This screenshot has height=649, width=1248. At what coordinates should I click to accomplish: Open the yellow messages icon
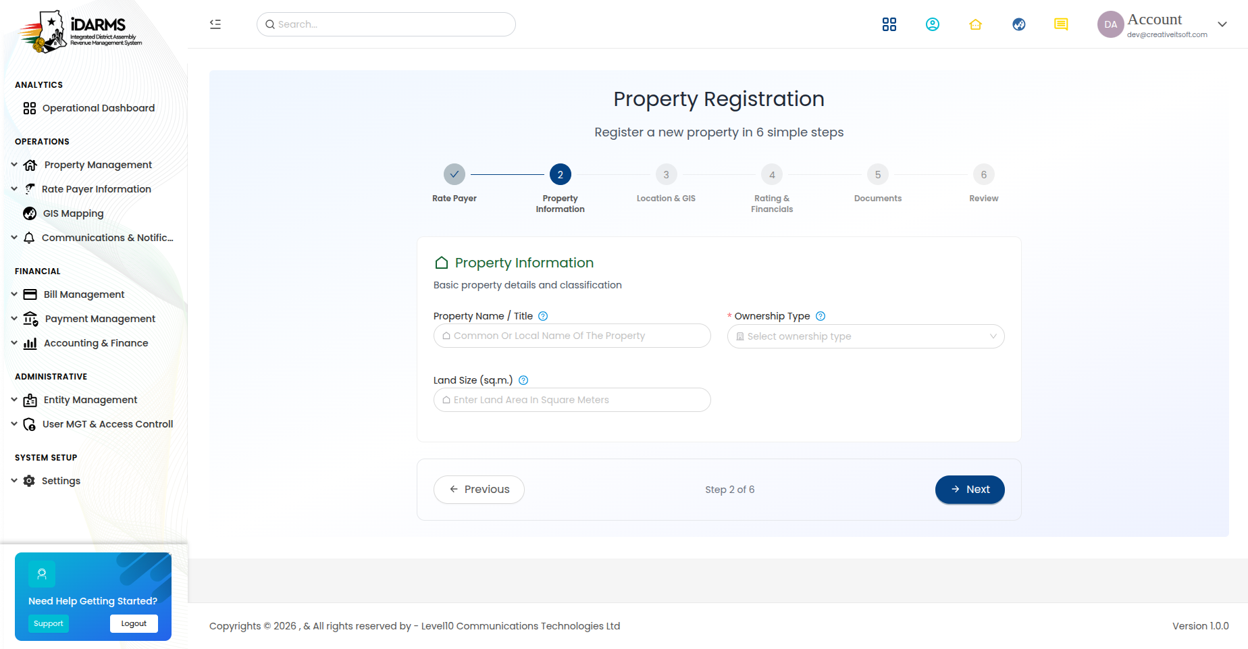1061,24
